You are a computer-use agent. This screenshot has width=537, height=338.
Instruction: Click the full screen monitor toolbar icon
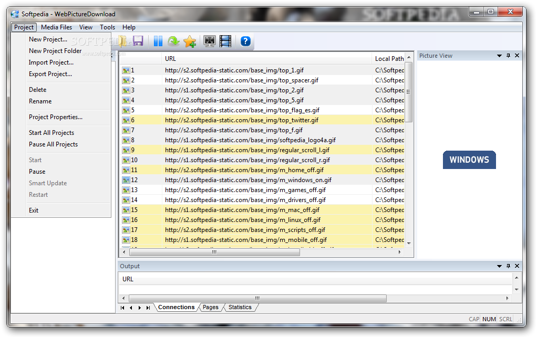point(209,41)
